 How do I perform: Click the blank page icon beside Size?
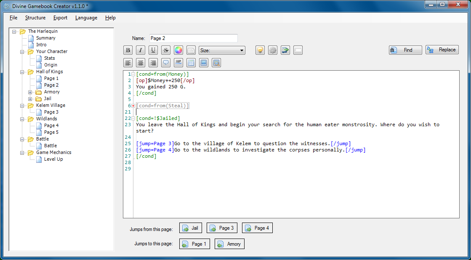click(x=191, y=50)
